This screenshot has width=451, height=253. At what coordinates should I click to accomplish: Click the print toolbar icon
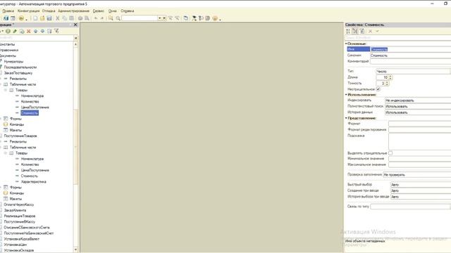pos(80,18)
